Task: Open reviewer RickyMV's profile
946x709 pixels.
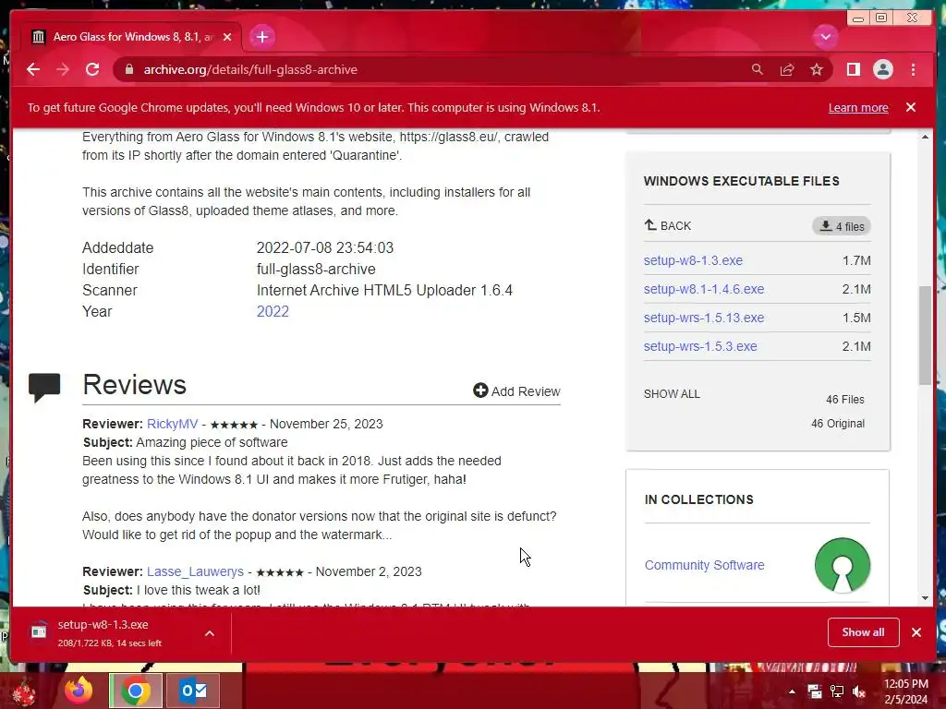Action: [x=172, y=424]
